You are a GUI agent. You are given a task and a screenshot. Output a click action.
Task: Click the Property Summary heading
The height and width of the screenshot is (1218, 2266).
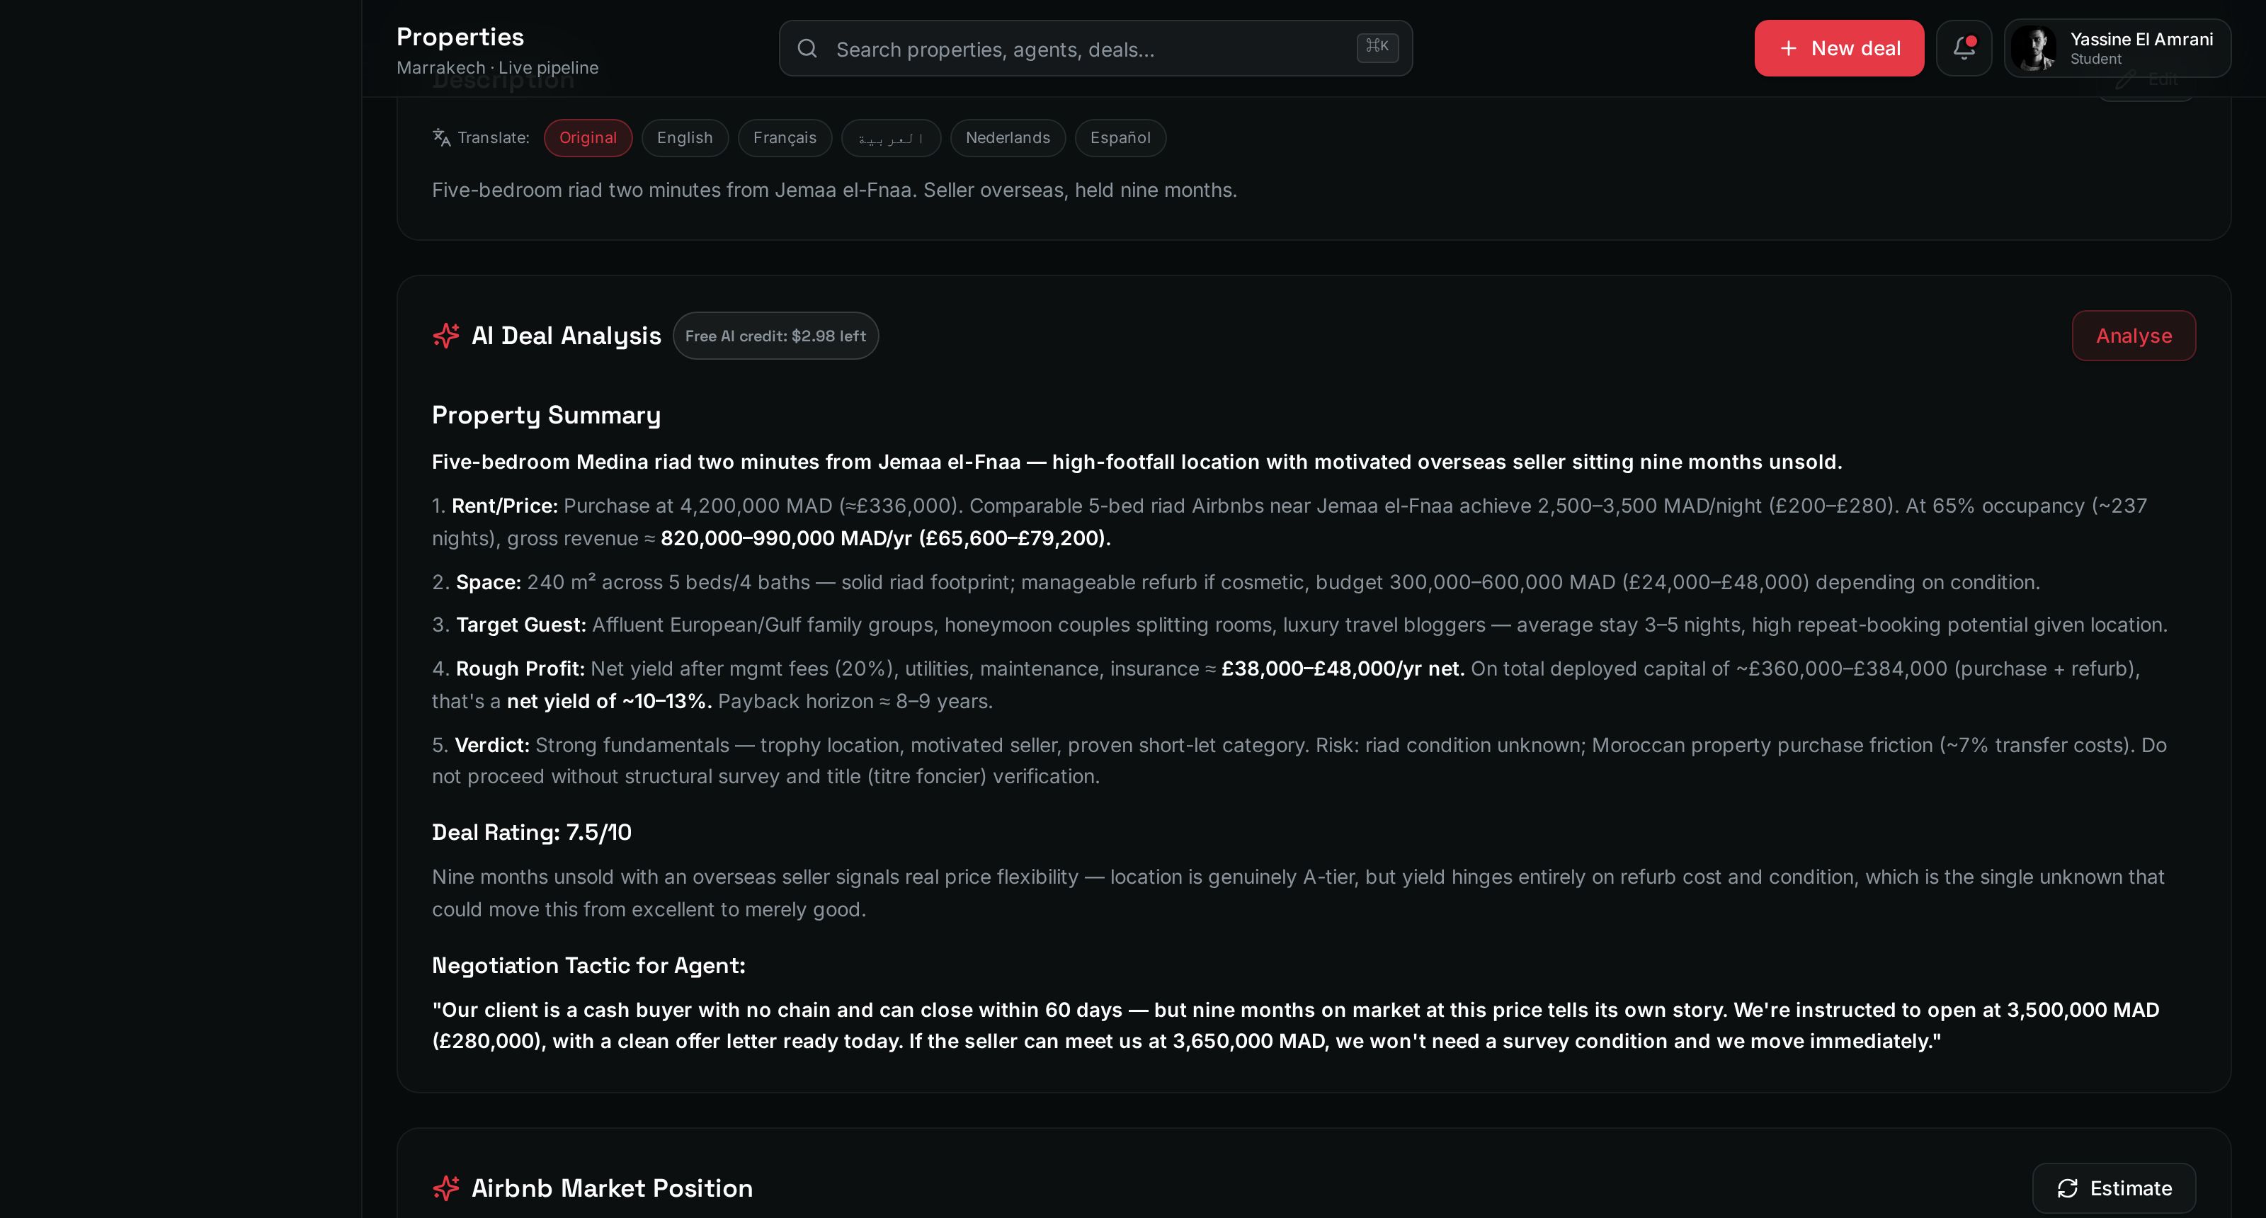pyautogui.click(x=546, y=415)
